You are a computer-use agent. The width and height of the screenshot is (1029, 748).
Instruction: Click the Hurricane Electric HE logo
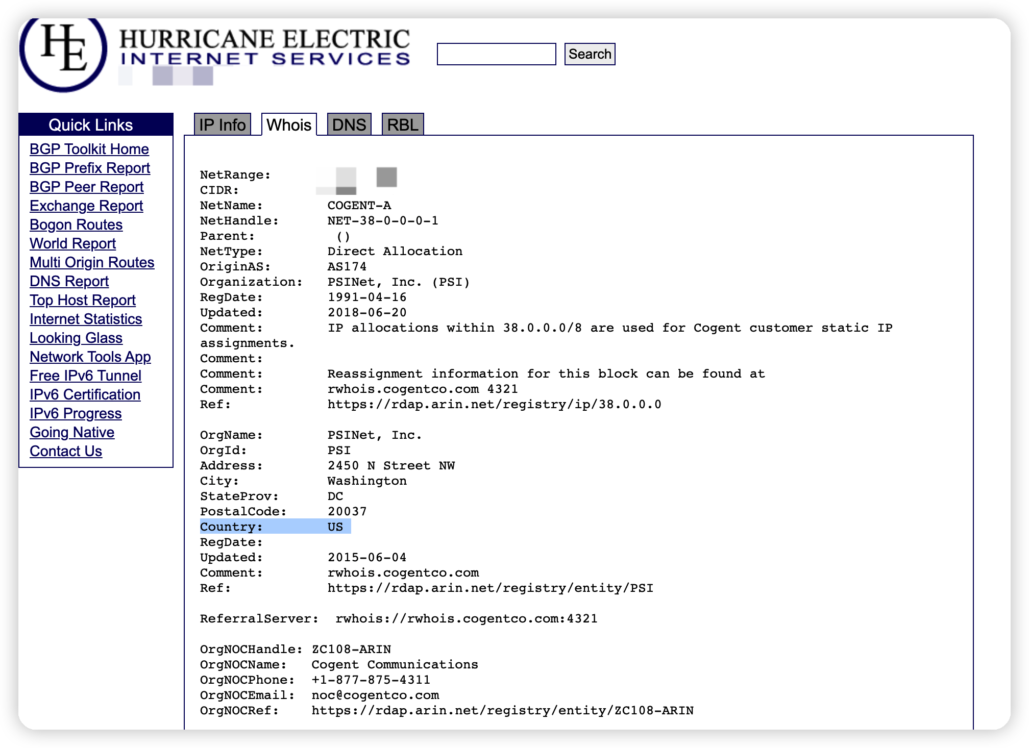click(63, 51)
